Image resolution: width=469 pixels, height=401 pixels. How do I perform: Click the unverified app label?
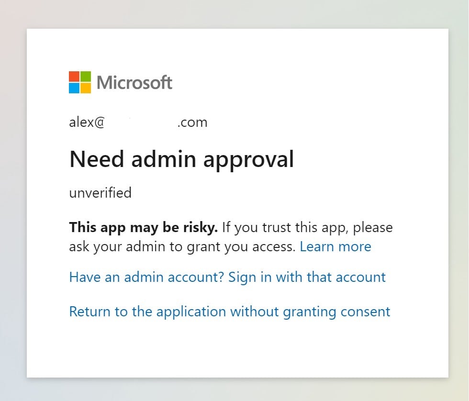click(100, 193)
